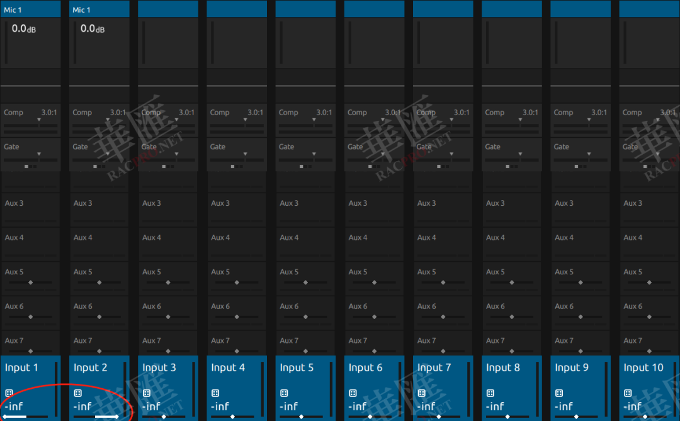Click the blue header strip of Input 6

point(374,9)
